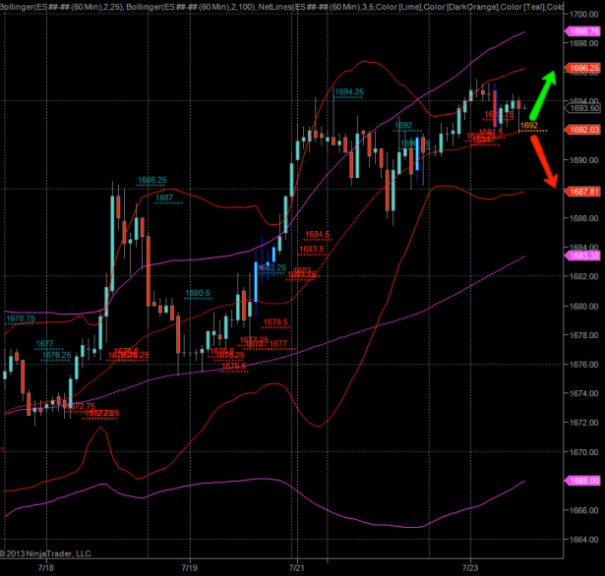Click the red downward arrow
The height and width of the screenshot is (576, 605).
point(545,161)
